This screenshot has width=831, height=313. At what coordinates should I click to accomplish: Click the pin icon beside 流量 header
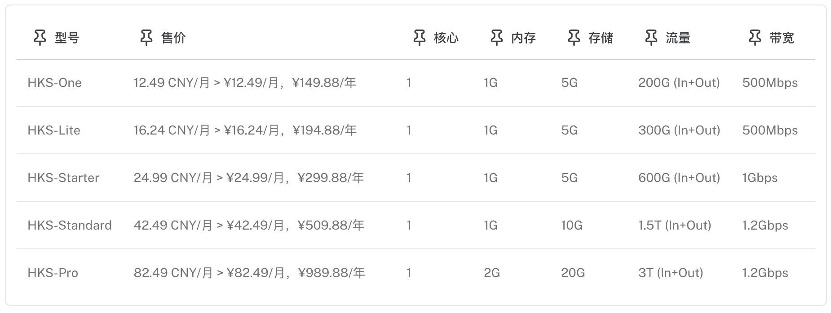[651, 38]
